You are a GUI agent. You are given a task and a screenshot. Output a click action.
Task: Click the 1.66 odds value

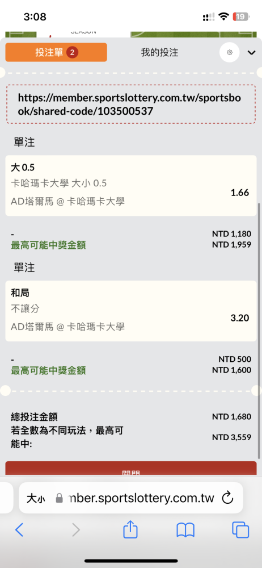(240, 193)
